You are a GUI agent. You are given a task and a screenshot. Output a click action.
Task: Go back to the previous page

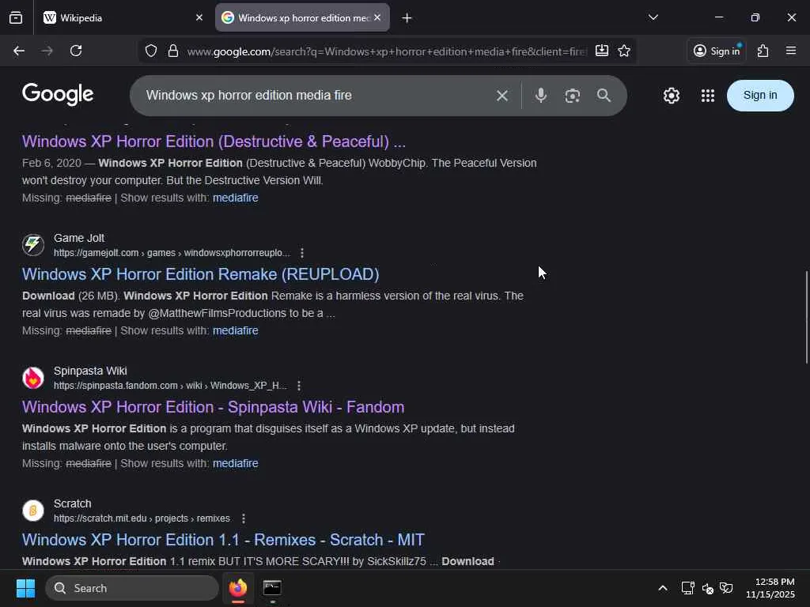[19, 51]
